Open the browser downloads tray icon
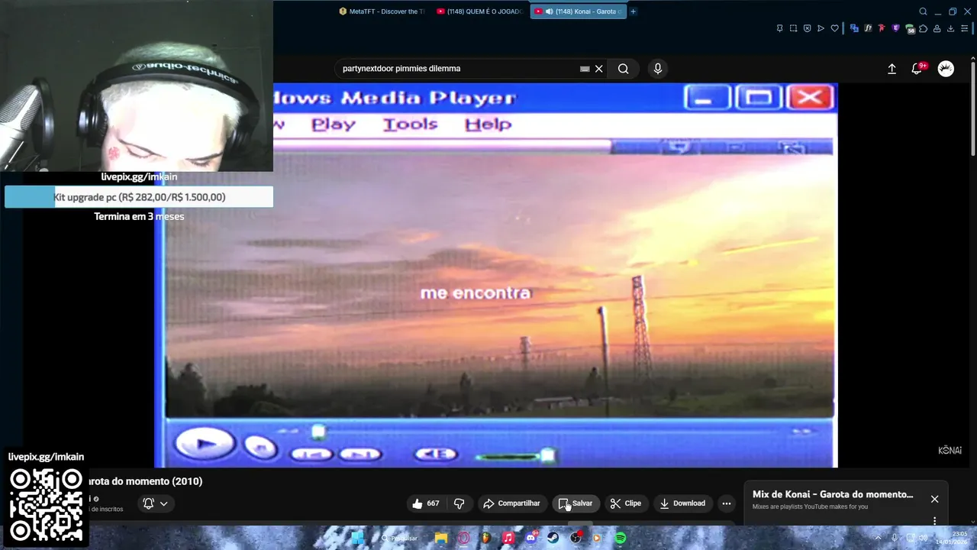977x550 pixels. [950, 28]
